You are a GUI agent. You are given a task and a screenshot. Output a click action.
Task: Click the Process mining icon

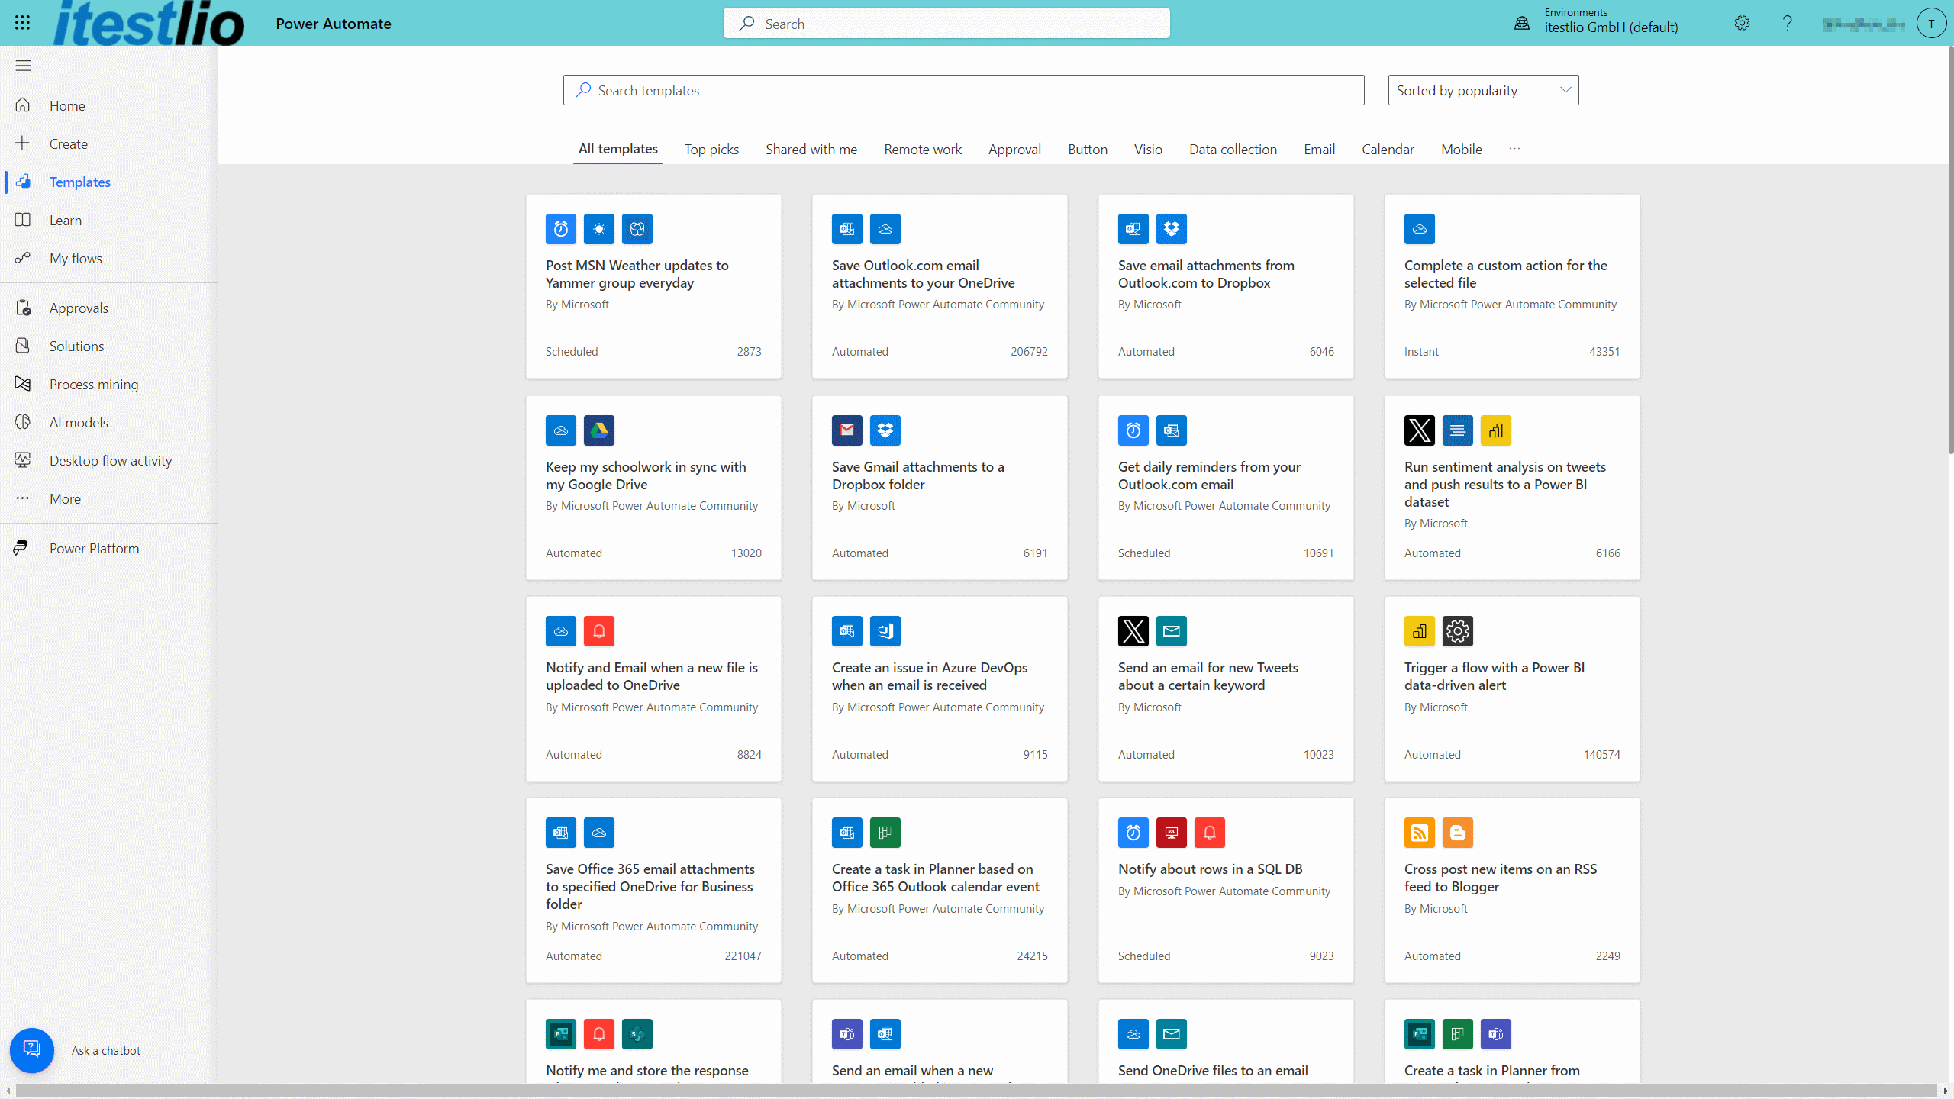pyautogui.click(x=23, y=384)
